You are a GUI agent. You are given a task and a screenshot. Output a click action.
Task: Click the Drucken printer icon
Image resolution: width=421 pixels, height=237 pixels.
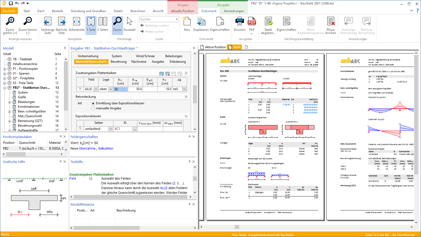tap(239, 22)
